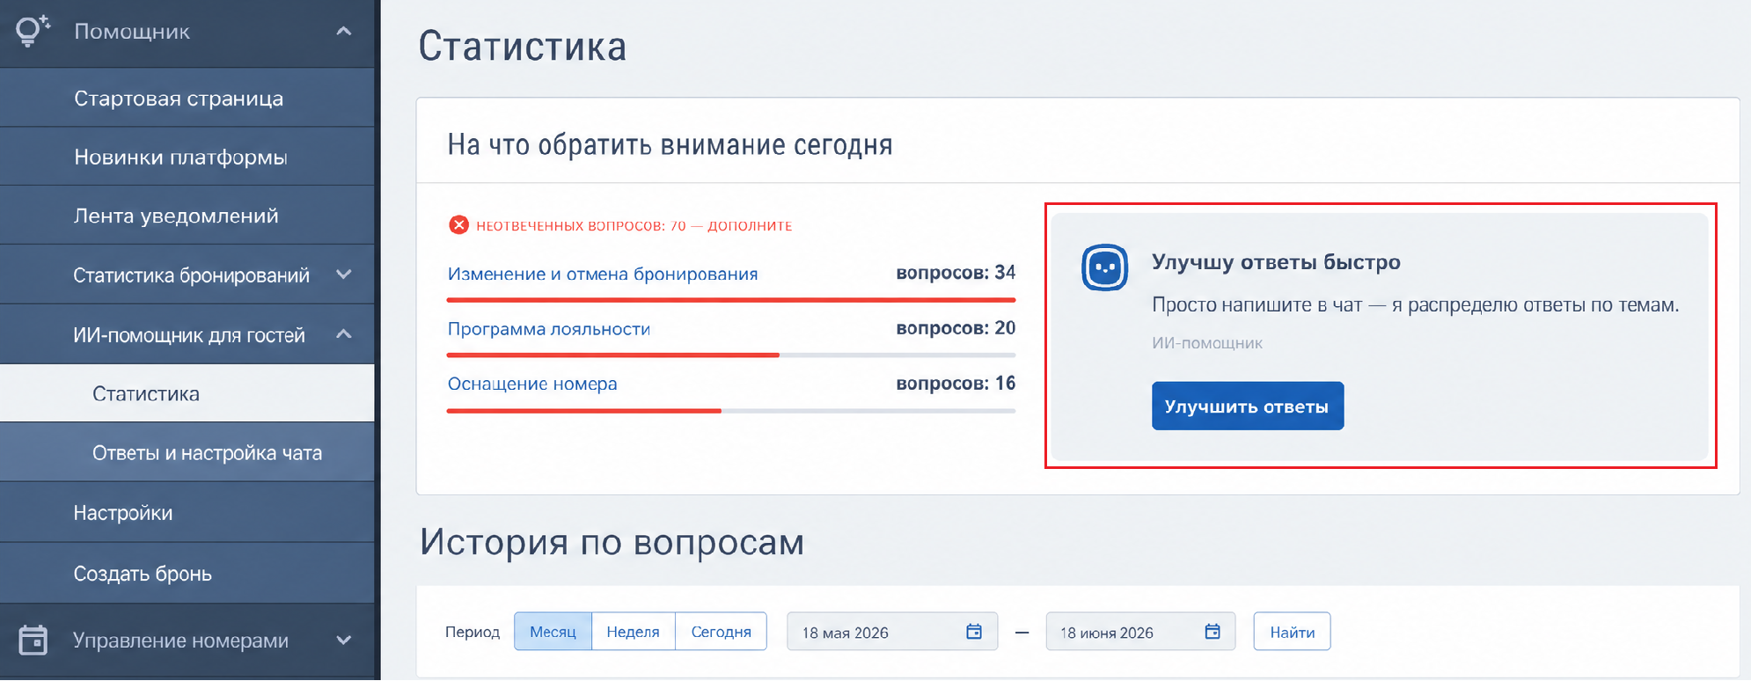Screen dimensions: 1751x681
Task: Select the Сегодня period option
Action: click(721, 632)
